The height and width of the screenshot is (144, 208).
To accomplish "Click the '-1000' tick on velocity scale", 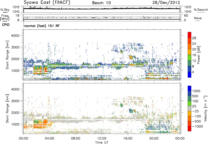I will pyautogui.click(x=198, y=126).
